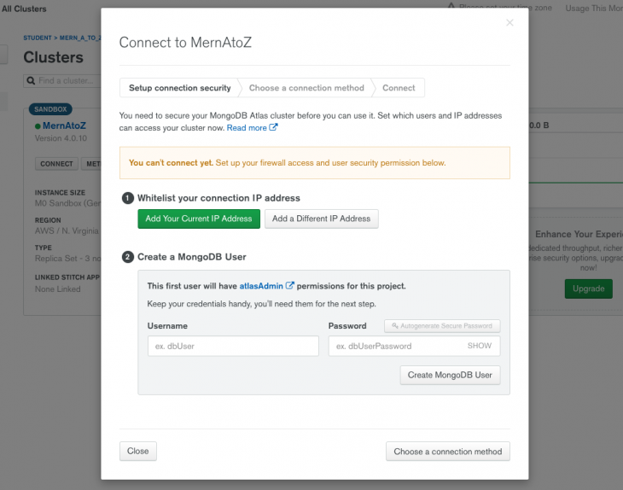Close the Connect dialog with the X icon
Image resolution: width=623 pixels, height=490 pixels.
tap(509, 23)
